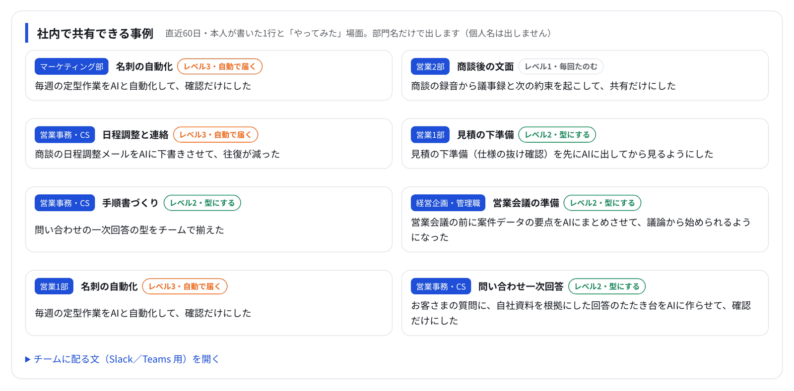
Task: Click the レベル1・毎回たのむ badge
Action: pyautogui.click(x=561, y=66)
